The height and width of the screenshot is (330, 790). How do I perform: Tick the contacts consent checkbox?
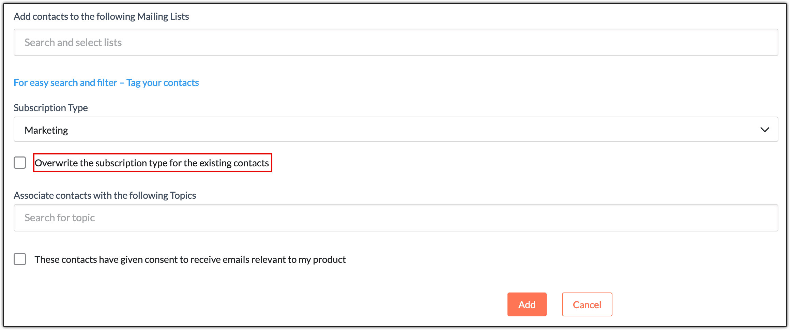tap(20, 259)
